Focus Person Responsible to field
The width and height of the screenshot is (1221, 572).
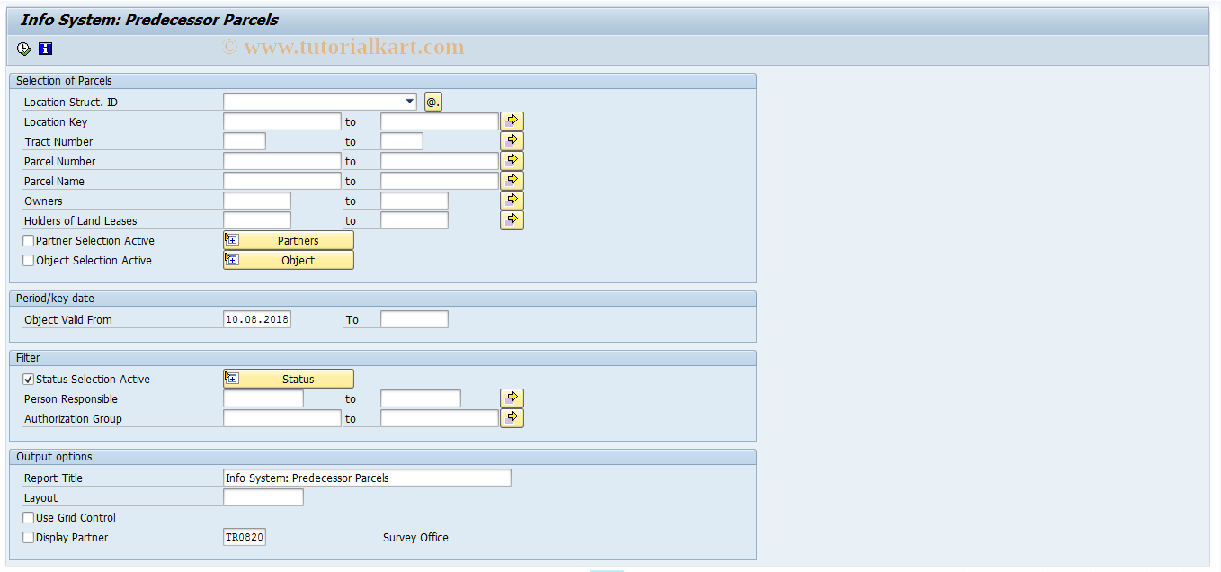421,398
